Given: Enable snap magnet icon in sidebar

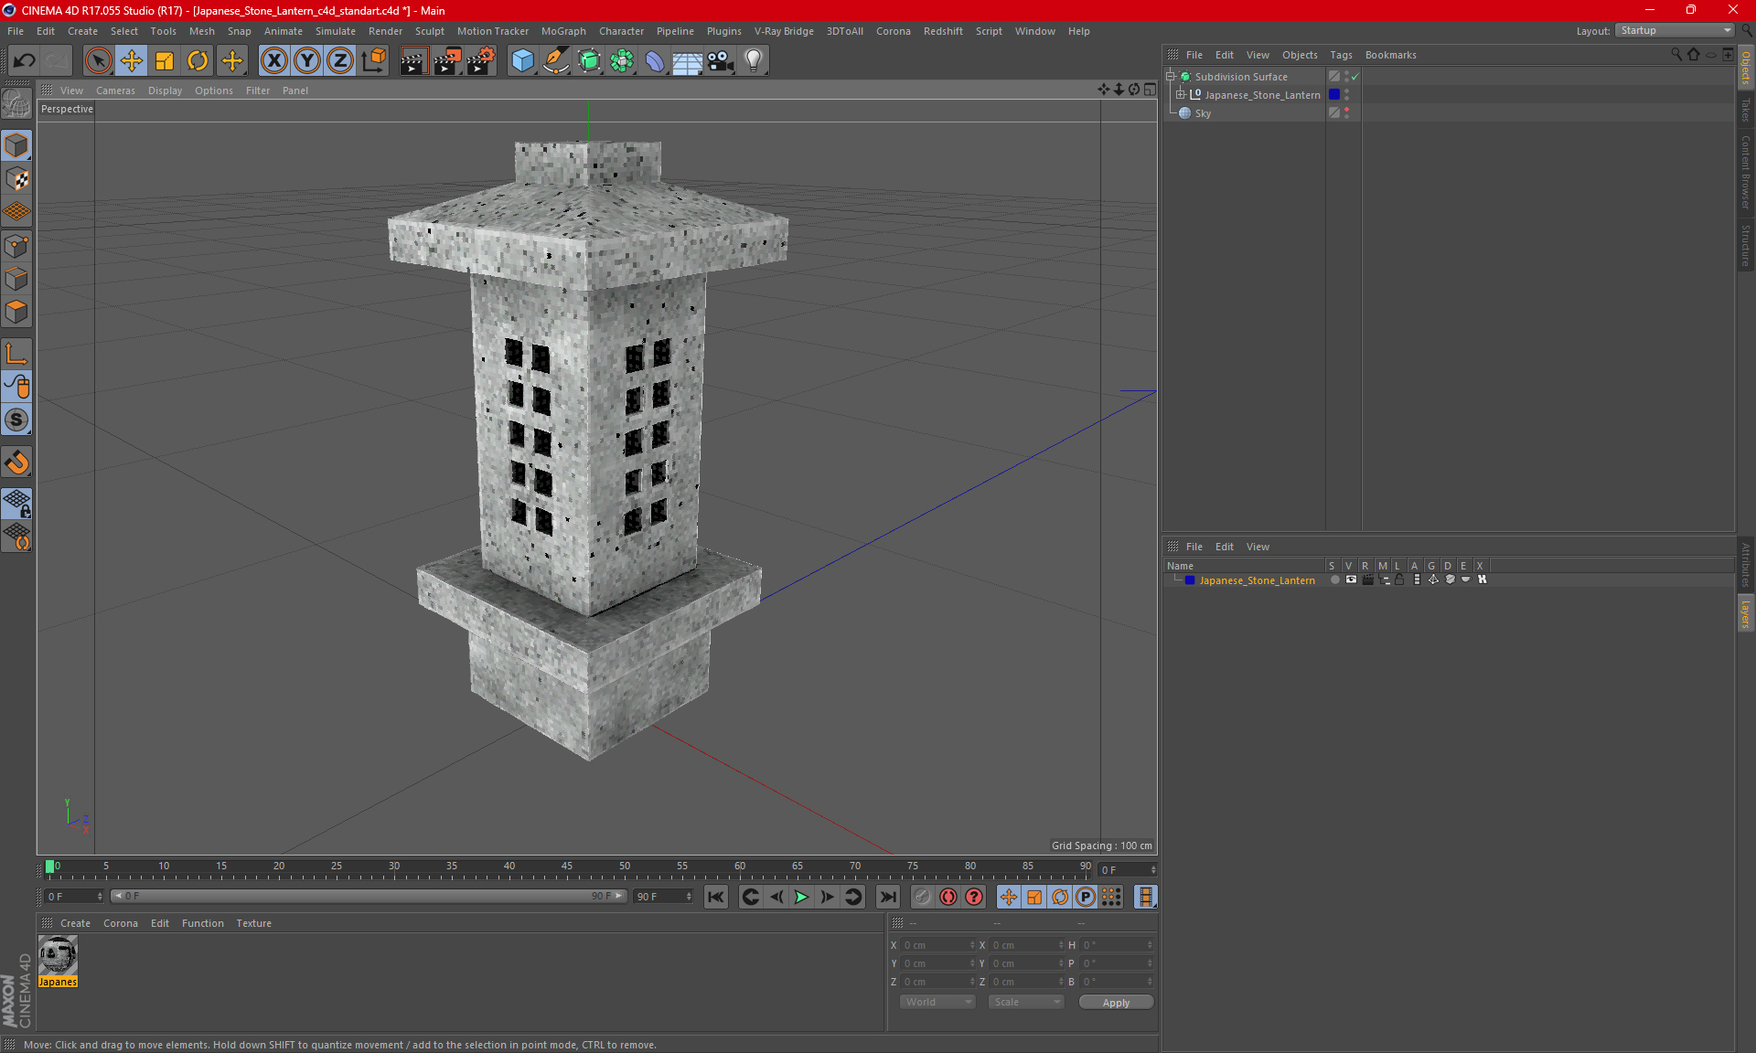Looking at the screenshot, I should pos(16,463).
